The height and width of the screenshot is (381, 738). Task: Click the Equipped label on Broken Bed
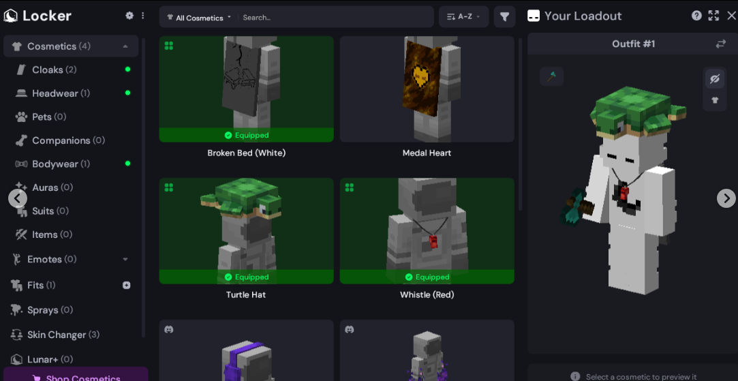247,135
